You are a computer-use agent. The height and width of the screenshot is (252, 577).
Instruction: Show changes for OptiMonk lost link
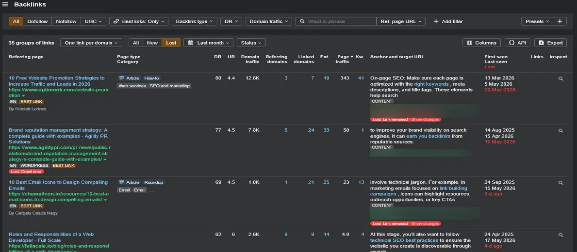425,119
